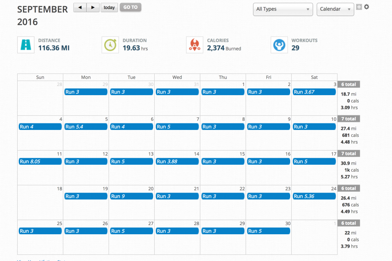392x261 pixels.
Task: Open the Run 3.67 entry on Sept 3
Action: point(314,92)
